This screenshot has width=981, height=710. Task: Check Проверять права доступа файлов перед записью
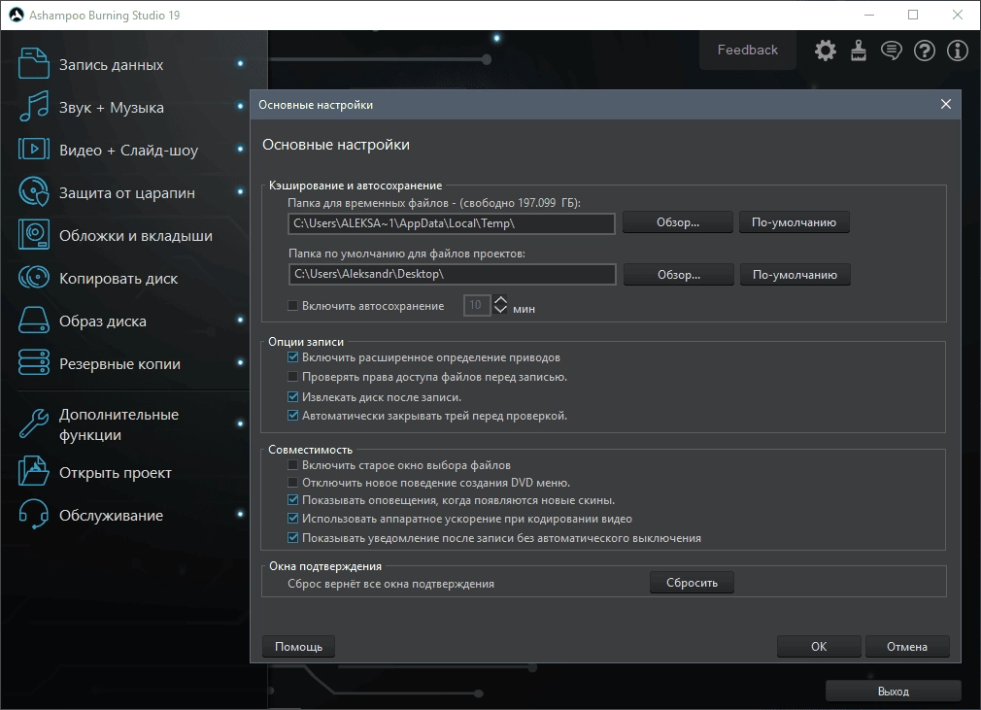click(x=292, y=377)
